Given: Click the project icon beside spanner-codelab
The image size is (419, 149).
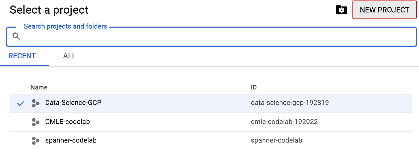Looking at the screenshot, I should 35,141.
